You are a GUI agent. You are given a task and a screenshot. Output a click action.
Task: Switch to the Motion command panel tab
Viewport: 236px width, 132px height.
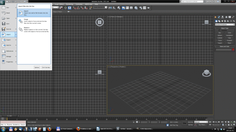(x=226, y=17)
